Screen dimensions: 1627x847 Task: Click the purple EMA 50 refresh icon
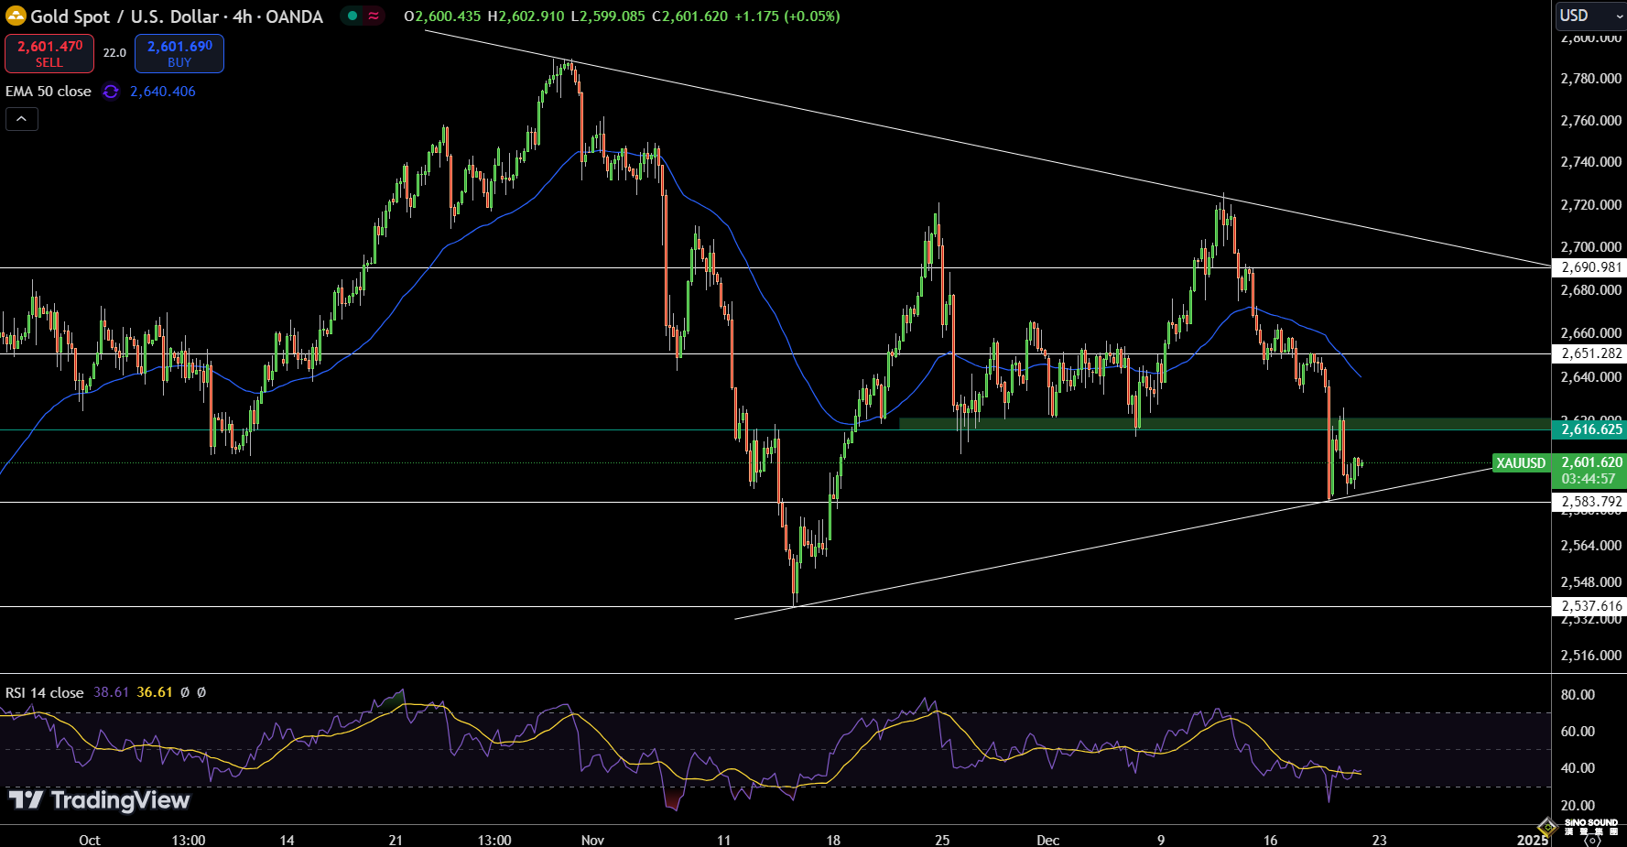pyautogui.click(x=111, y=92)
